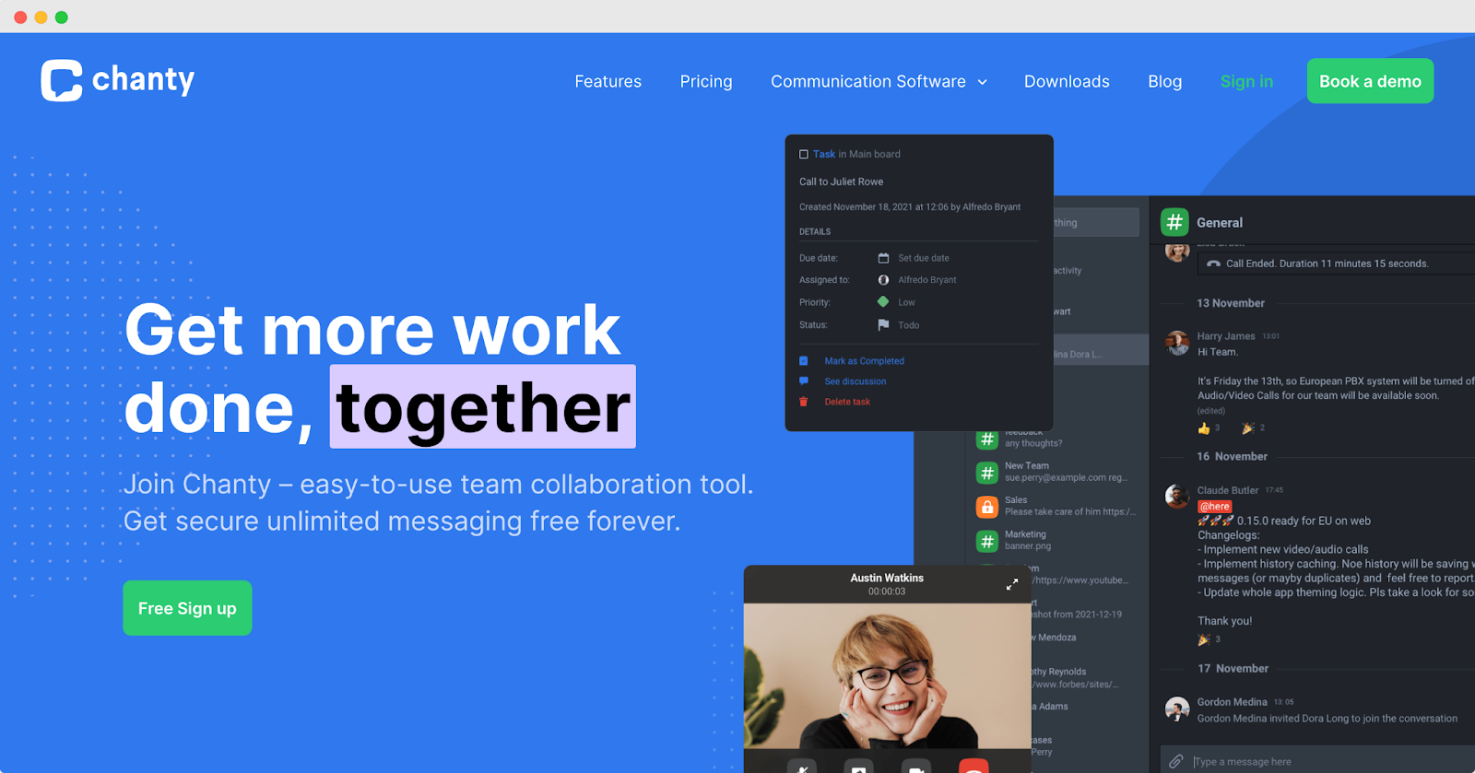Click party popper reaction with count 2
The width and height of the screenshot is (1475, 773).
[1248, 428]
